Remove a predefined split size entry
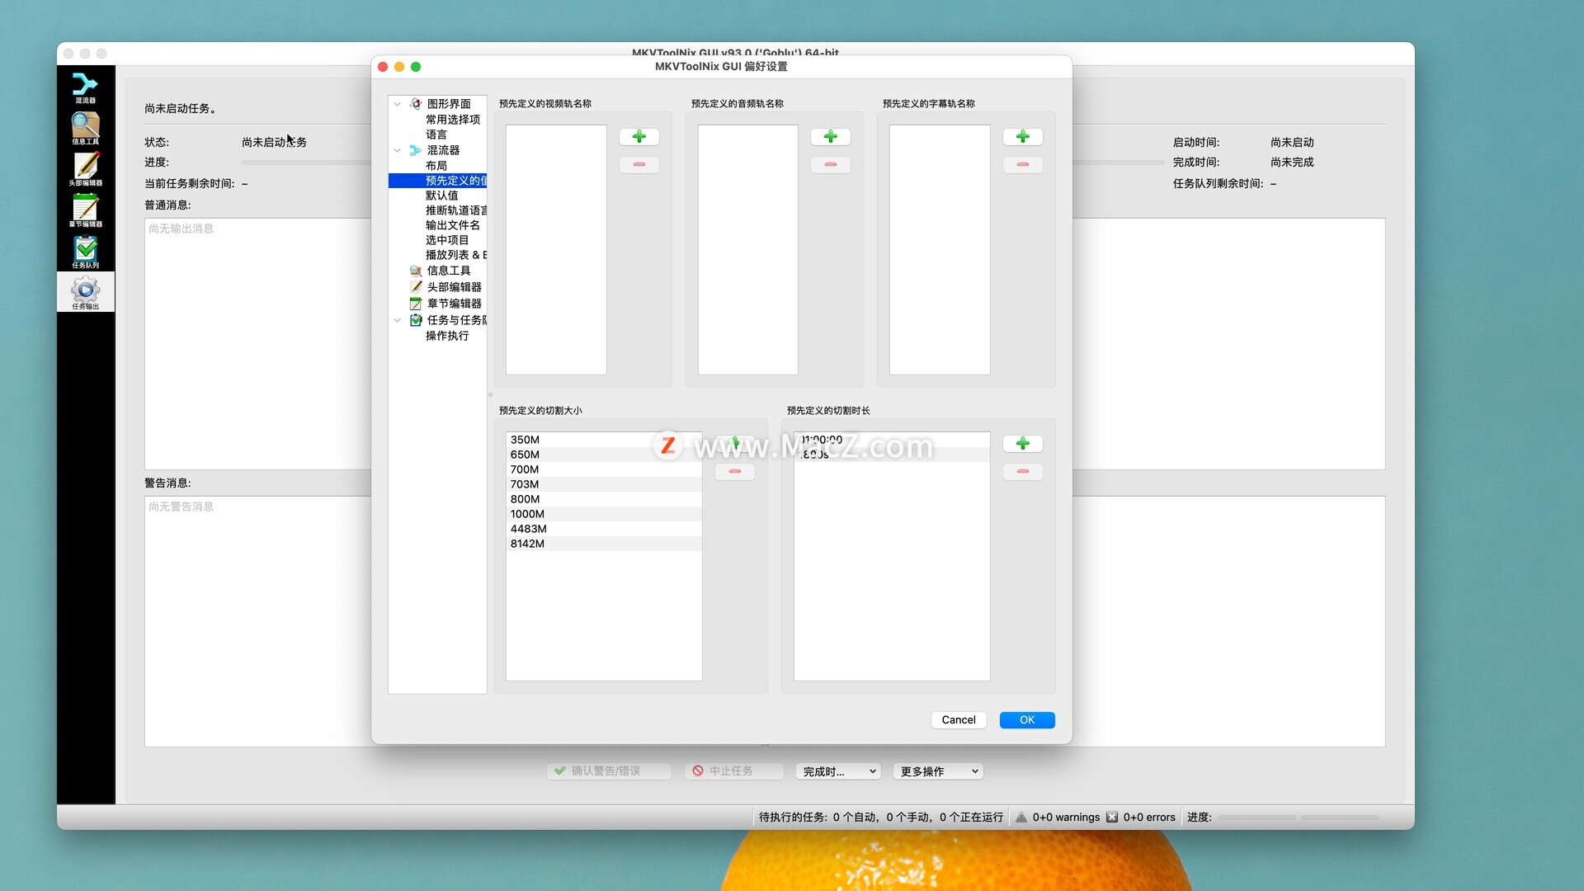 tap(734, 472)
